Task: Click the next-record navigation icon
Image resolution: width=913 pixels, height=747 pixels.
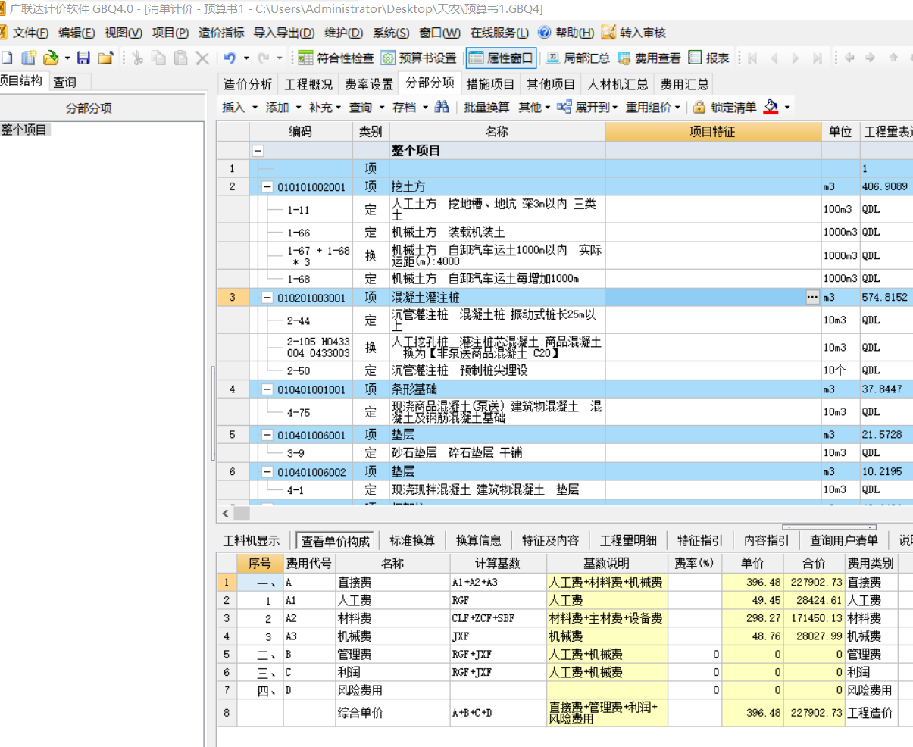Action: tap(796, 58)
